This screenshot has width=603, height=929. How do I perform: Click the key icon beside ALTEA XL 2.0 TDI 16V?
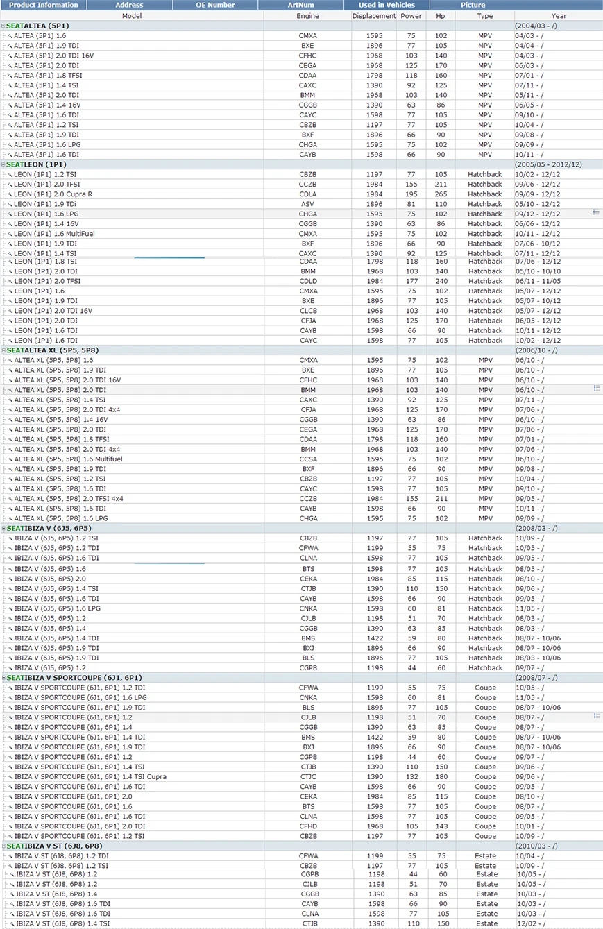(10, 380)
